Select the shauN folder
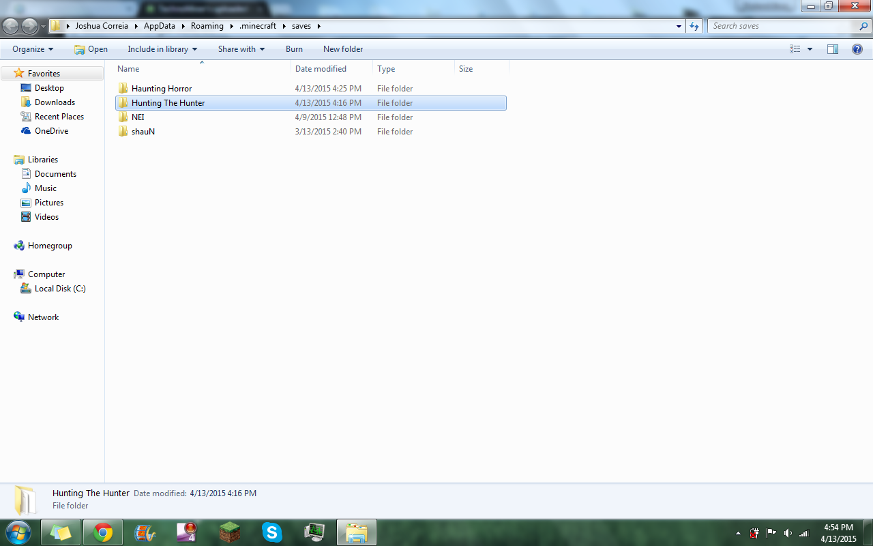 click(x=143, y=132)
